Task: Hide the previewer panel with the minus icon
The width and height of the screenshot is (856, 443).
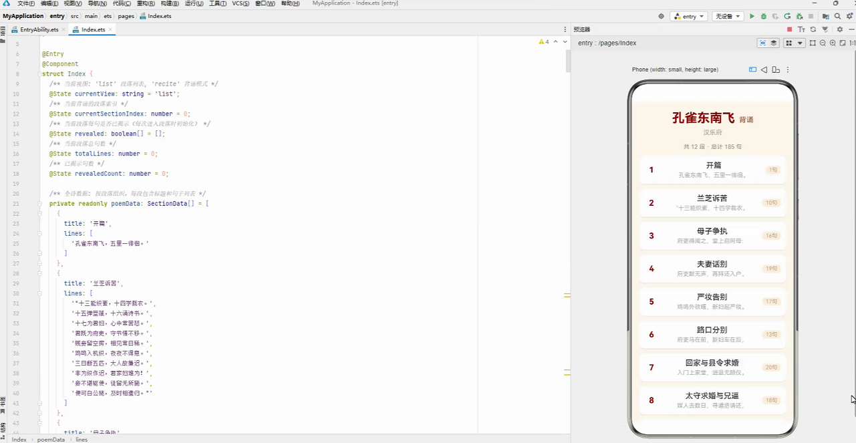Action: pyautogui.click(x=851, y=29)
